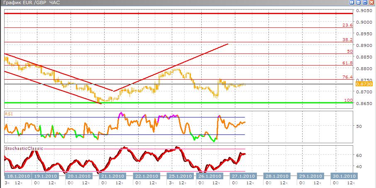Click the RSI scale value 50
This screenshot has width=376, height=188.
359,126
